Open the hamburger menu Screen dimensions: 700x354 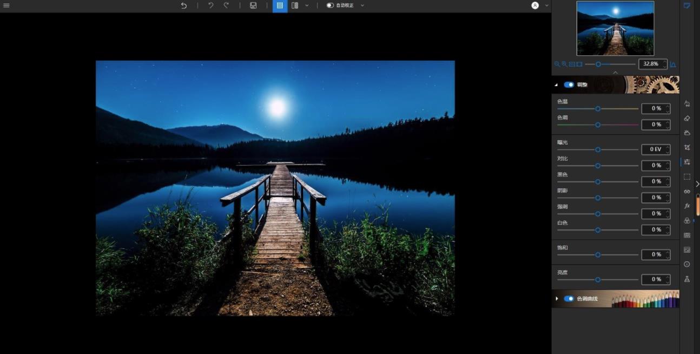coord(6,5)
